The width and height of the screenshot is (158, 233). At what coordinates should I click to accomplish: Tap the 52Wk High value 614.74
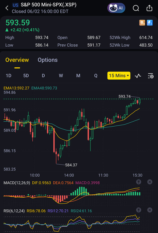146,37
